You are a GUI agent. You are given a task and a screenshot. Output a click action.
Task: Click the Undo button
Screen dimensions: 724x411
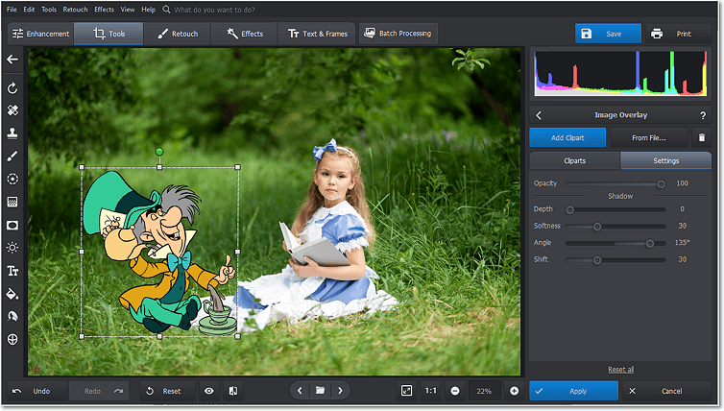coord(37,391)
